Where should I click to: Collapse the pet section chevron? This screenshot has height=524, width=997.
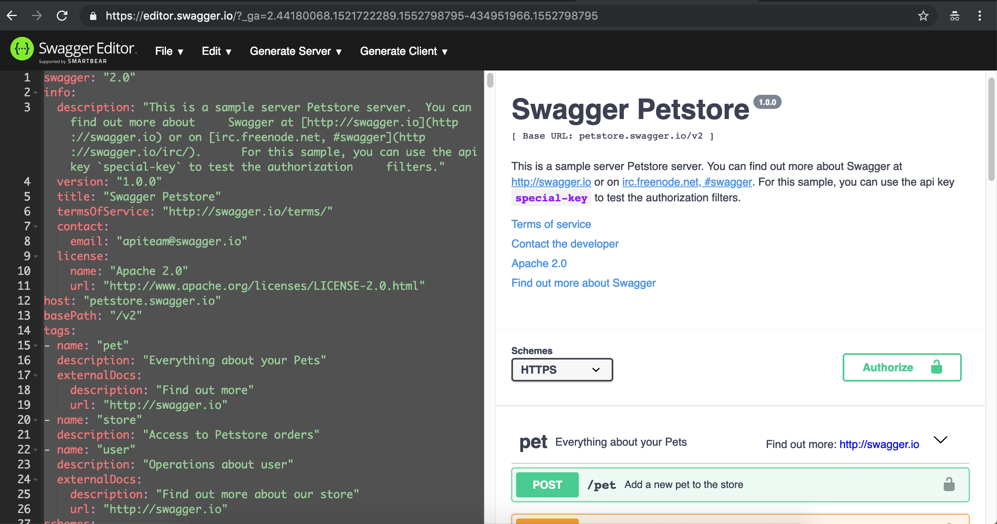click(x=940, y=440)
